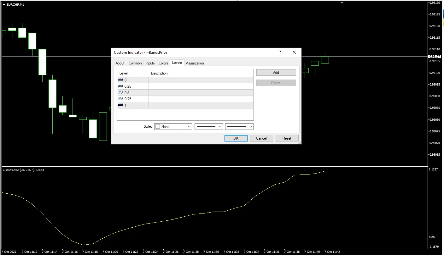Image resolution: width=444 pixels, height=255 pixels.
Task: Click the level icon beside value 0
Action: [120, 80]
